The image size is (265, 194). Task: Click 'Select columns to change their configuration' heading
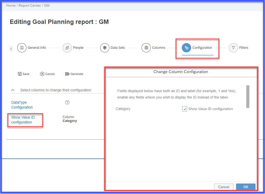tap(56, 90)
